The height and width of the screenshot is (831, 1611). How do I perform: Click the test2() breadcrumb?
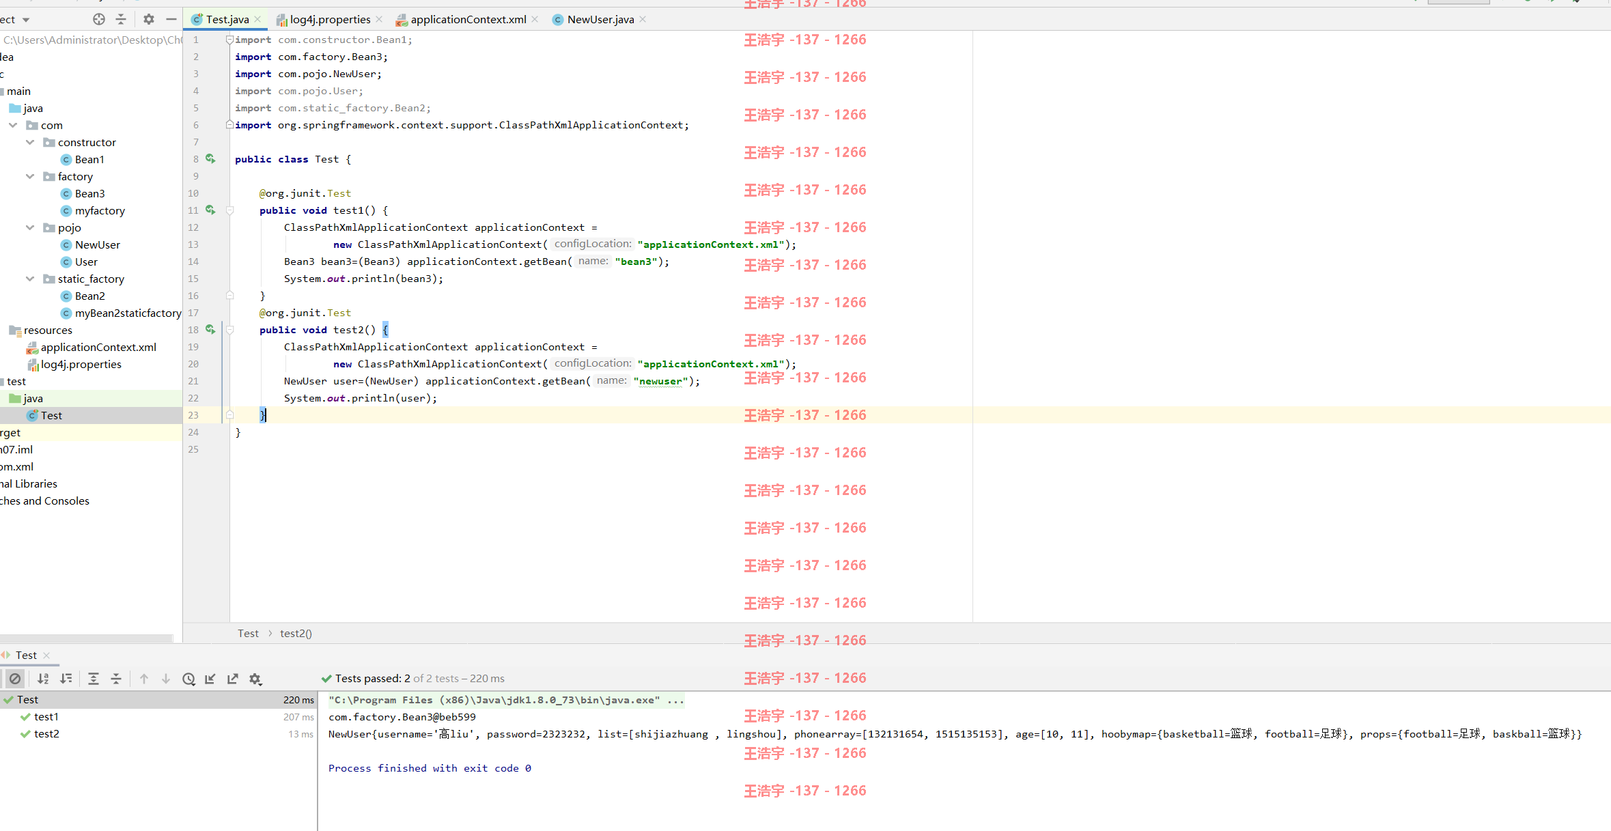[x=296, y=633]
